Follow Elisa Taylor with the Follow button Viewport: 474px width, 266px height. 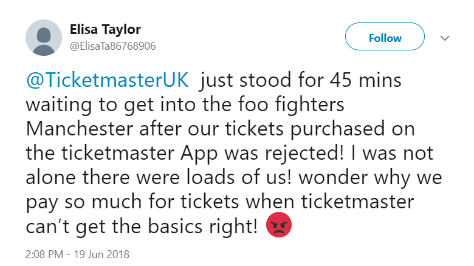(x=385, y=36)
